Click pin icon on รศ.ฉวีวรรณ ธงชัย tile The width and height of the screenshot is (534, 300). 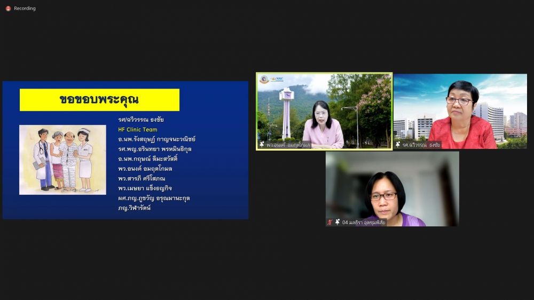tap(398, 145)
